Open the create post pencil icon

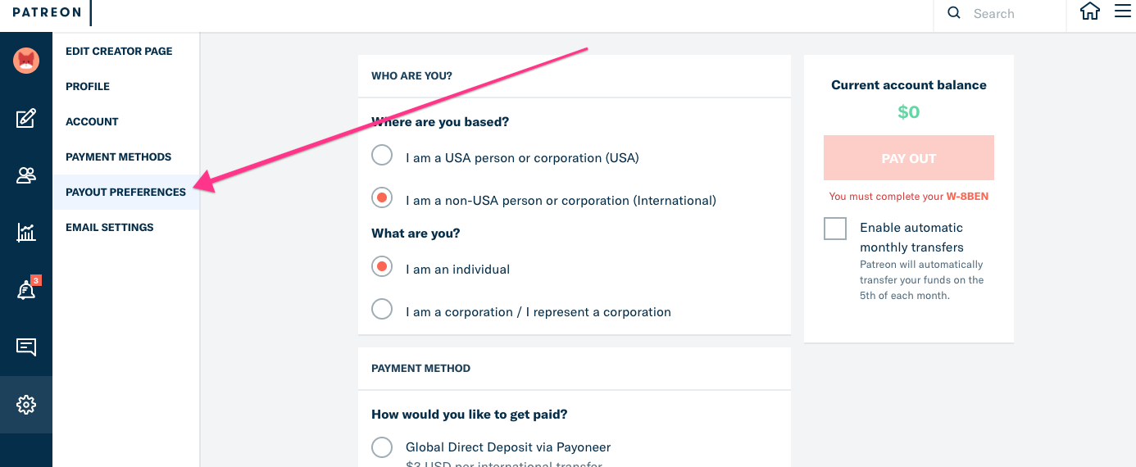(x=26, y=119)
